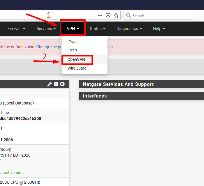Select the '(Local Database)' user text
204x186 pixels.
point(18,103)
